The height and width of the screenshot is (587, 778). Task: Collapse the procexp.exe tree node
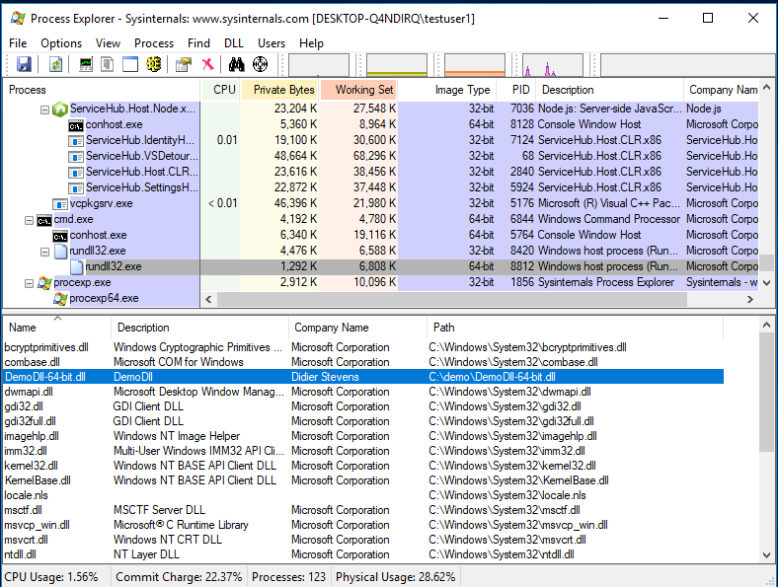point(29,282)
